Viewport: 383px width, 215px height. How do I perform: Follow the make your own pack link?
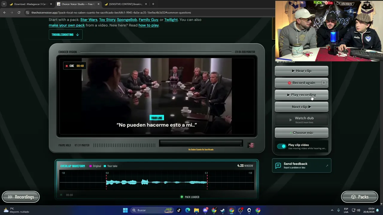click(x=67, y=25)
